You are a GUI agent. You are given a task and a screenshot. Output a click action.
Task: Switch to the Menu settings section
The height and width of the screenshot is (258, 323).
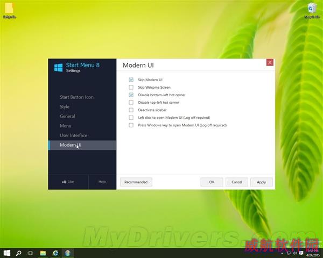point(66,126)
